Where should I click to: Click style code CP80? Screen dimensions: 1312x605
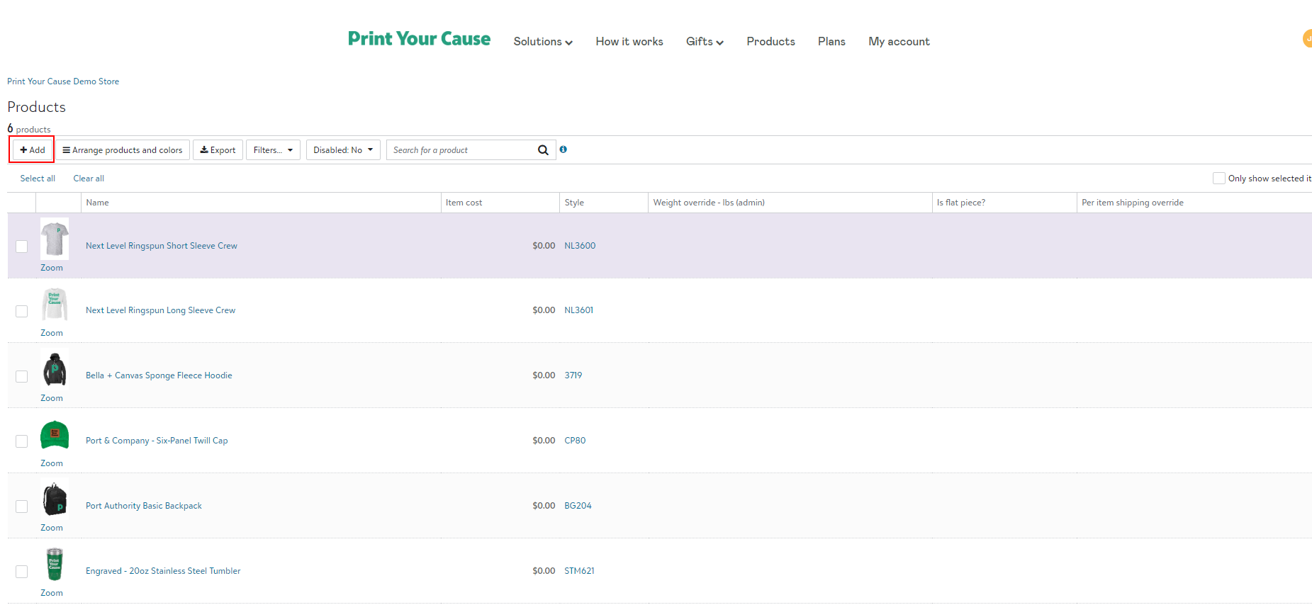[x=575, y=441]
